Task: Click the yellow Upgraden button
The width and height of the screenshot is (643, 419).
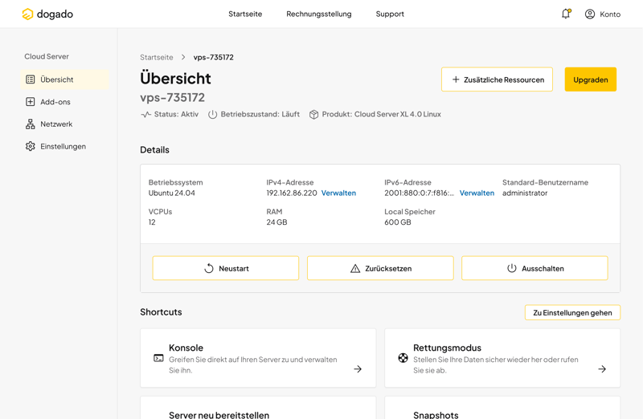Action: [x=590, y=79]
